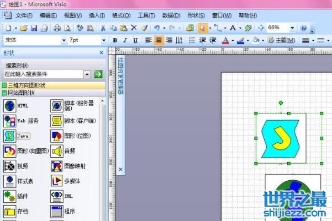
Task: Select the XML shape in the stencil
Action: point(57,196)
